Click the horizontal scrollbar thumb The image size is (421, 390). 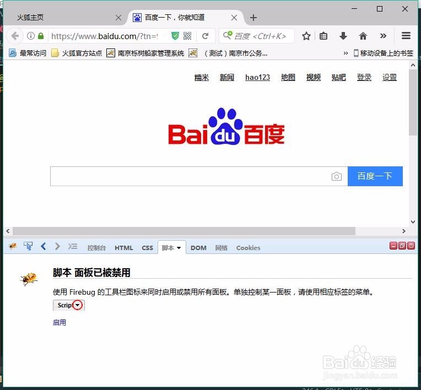pyautogui.click(x=184, y=231)
